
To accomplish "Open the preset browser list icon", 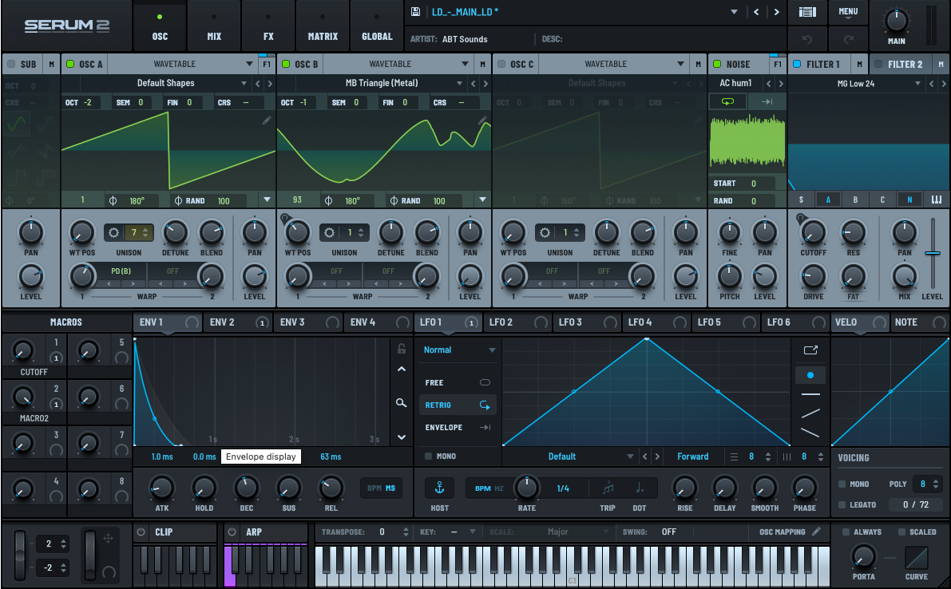I will (x=807, y=12).
